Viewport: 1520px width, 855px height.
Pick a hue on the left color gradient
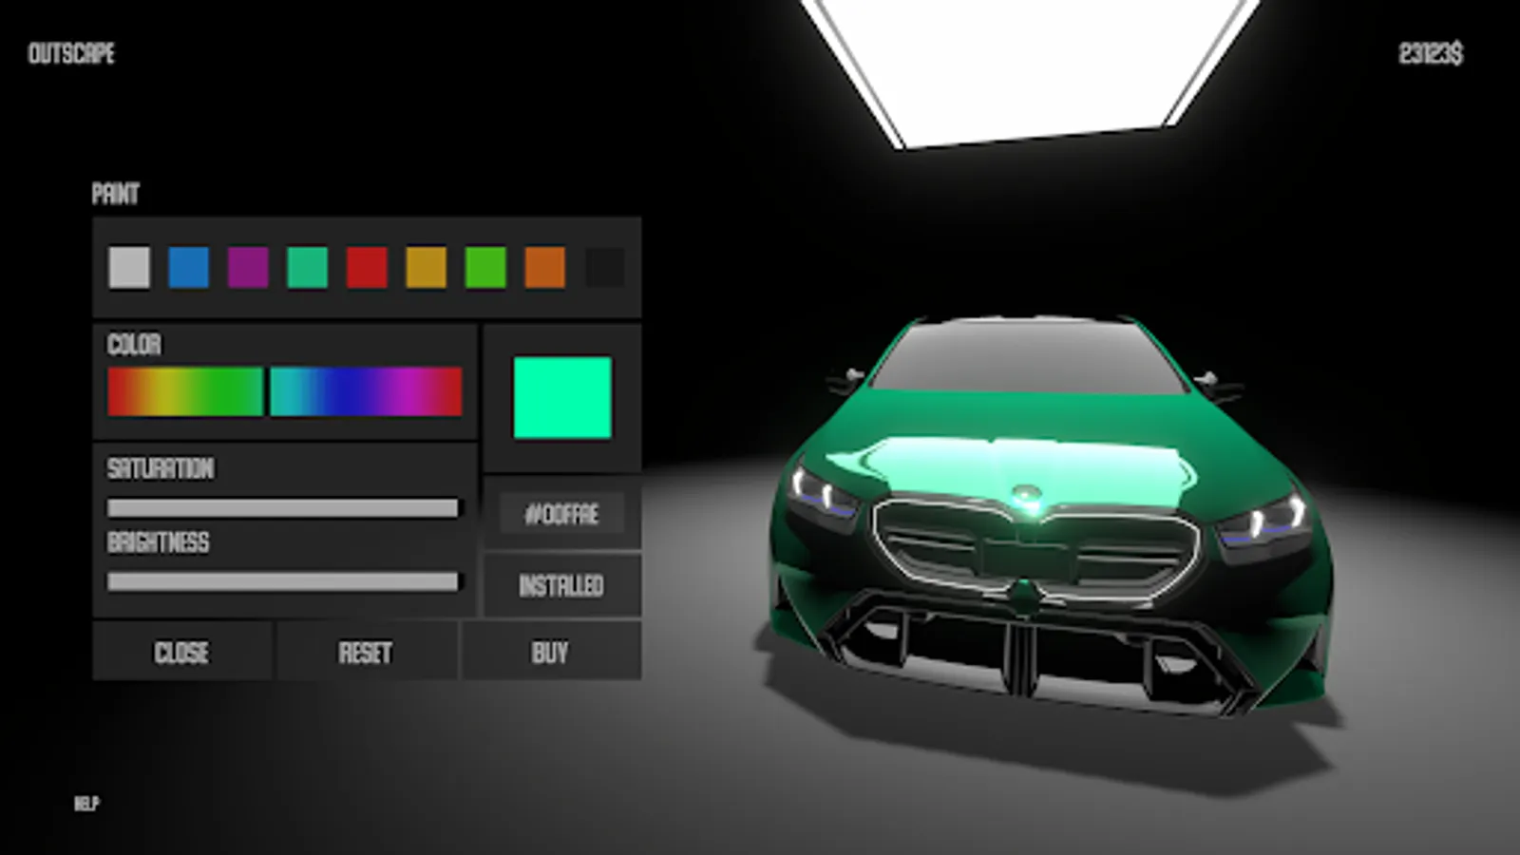[185, 389]
